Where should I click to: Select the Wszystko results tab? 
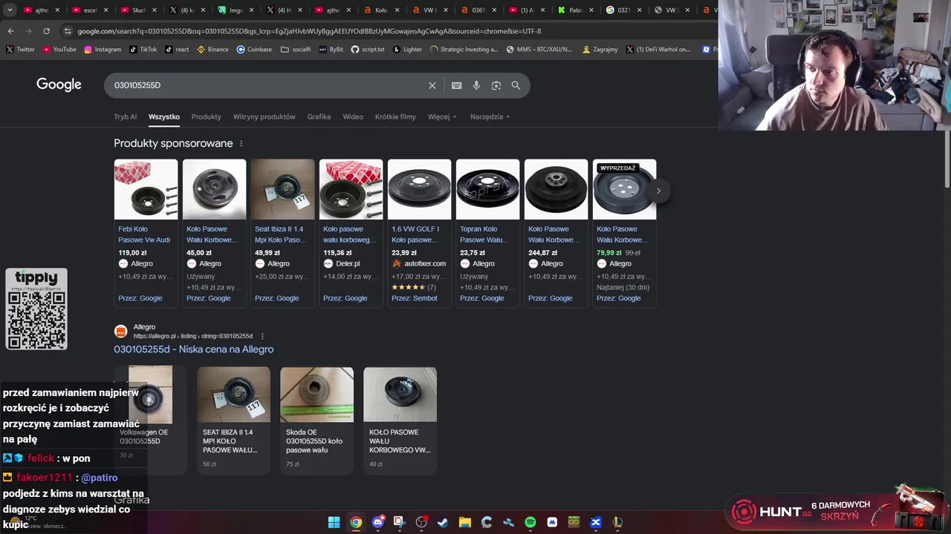tap(164, 116)
